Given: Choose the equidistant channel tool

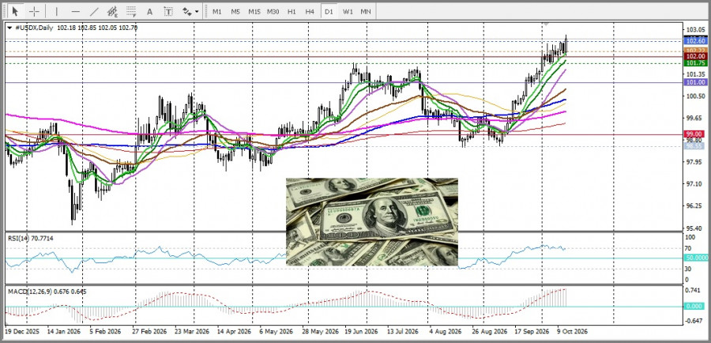Looking at the screenshot, I should [x=112, y=11].
